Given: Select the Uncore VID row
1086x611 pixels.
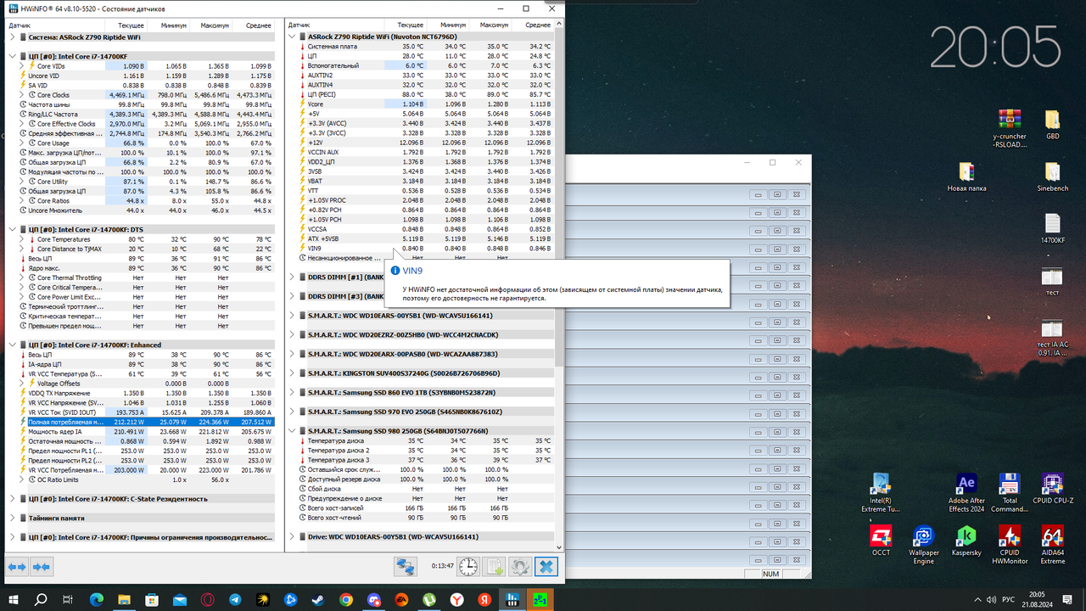Looking at the screenshot, I should [140, 76].
